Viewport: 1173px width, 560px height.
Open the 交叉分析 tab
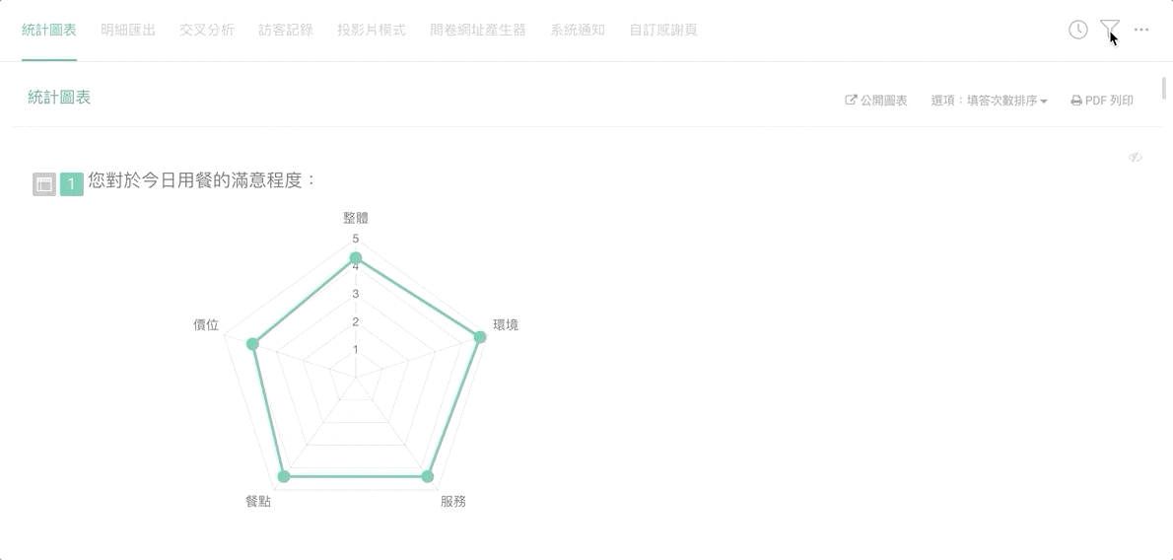pos(207,30)
